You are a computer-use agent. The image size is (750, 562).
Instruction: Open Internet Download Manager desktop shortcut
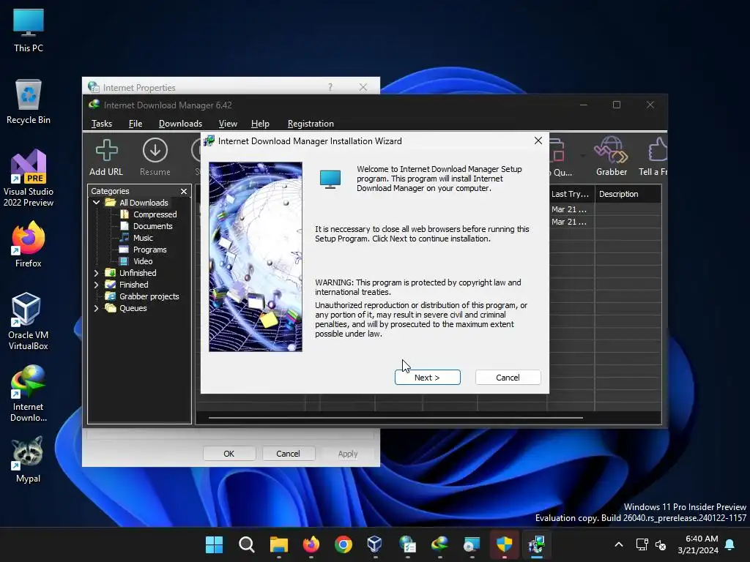[x=29, y=393]
